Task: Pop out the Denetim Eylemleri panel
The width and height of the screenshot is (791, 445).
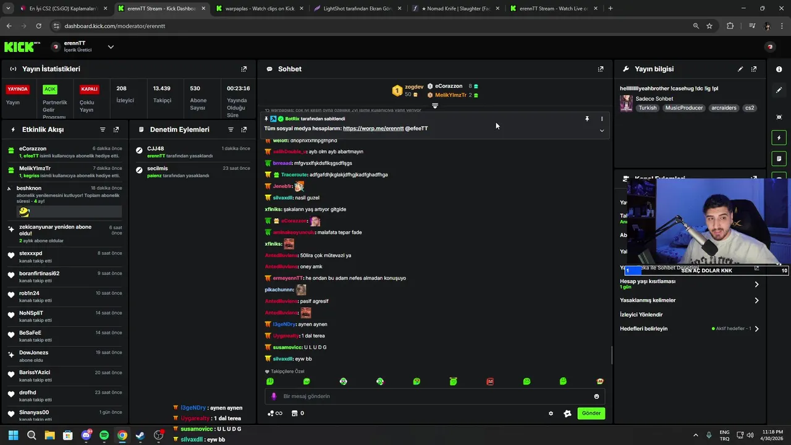Action: [243, 130]
